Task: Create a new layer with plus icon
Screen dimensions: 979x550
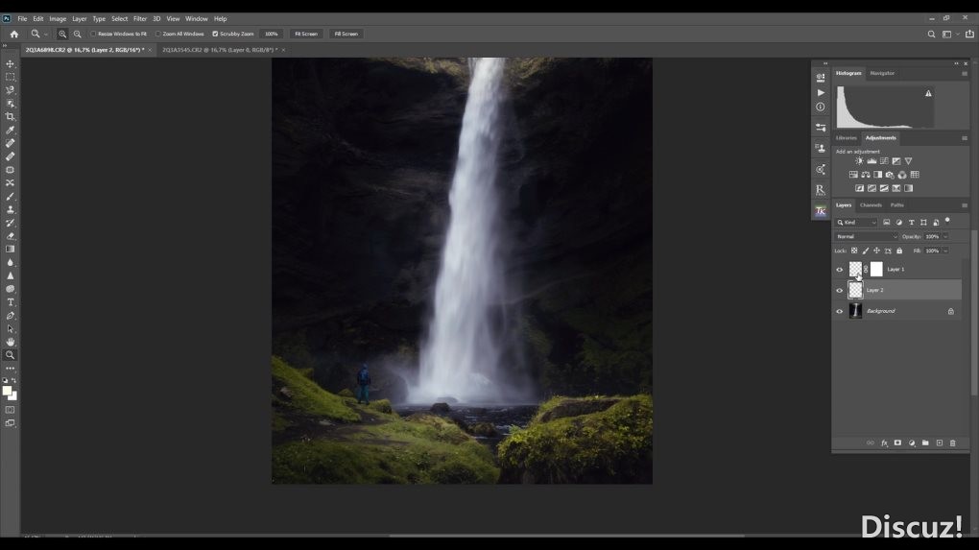Action: pyautogui.click(x=939, y=442)
